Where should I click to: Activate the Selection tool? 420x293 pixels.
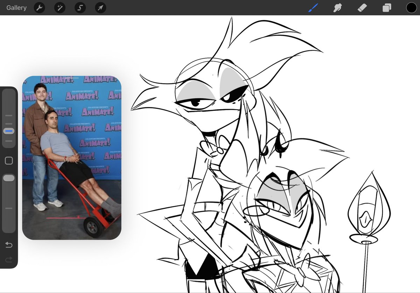pyautogui.click(x=80, y=8)
